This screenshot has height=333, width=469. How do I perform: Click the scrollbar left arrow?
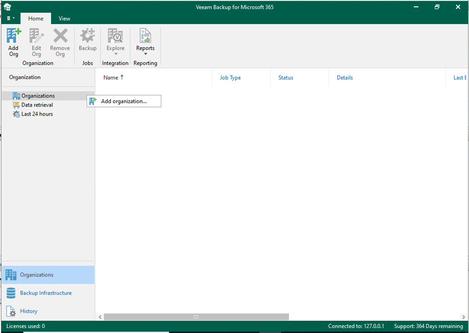tap(100, 317)
